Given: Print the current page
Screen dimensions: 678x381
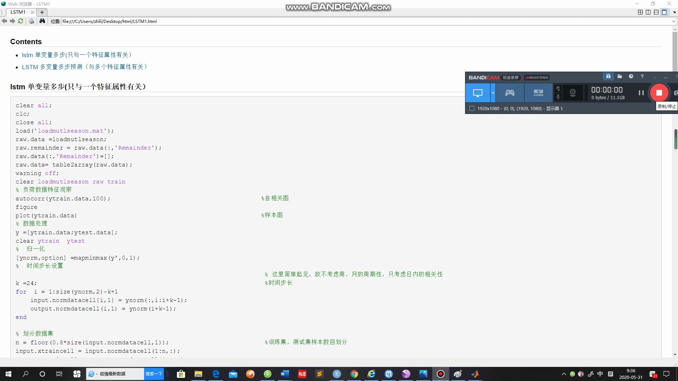Looking at the screenshot, I should (x=31, y=21).
